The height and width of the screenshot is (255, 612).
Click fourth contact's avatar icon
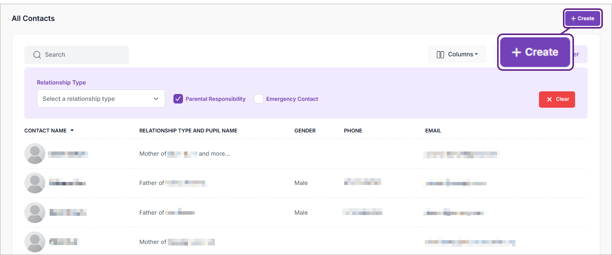click(x=35, y=242)
